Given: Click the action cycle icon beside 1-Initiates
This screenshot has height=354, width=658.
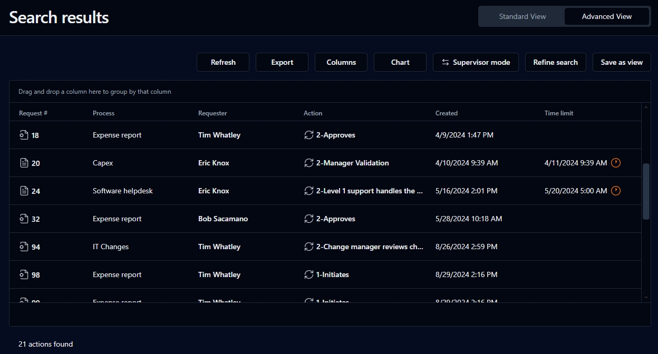Looking at the screenshot, I should (x=309, y=274).
